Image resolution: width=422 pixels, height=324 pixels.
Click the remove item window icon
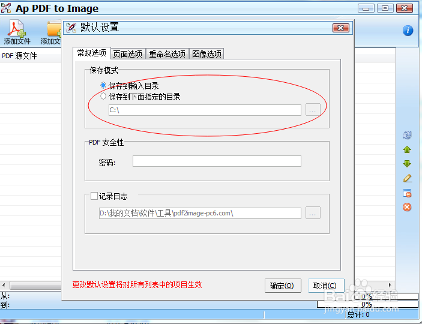click(x=407, y=193)
